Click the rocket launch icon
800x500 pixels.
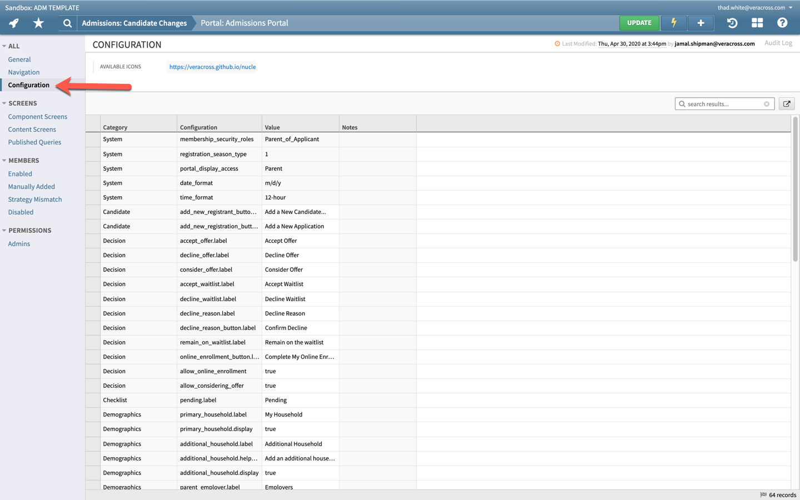[x=14, y=23]
